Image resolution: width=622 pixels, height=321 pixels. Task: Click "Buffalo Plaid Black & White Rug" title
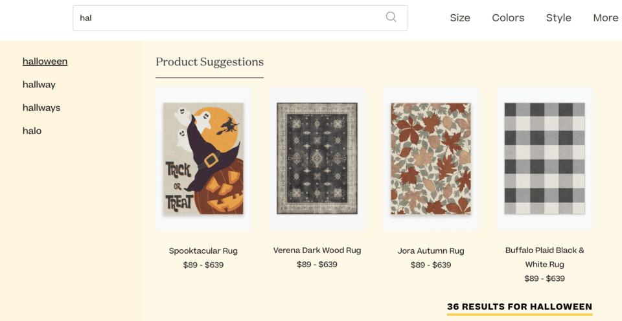545,257
